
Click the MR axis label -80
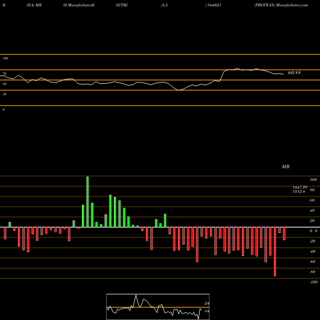point(312,272)
